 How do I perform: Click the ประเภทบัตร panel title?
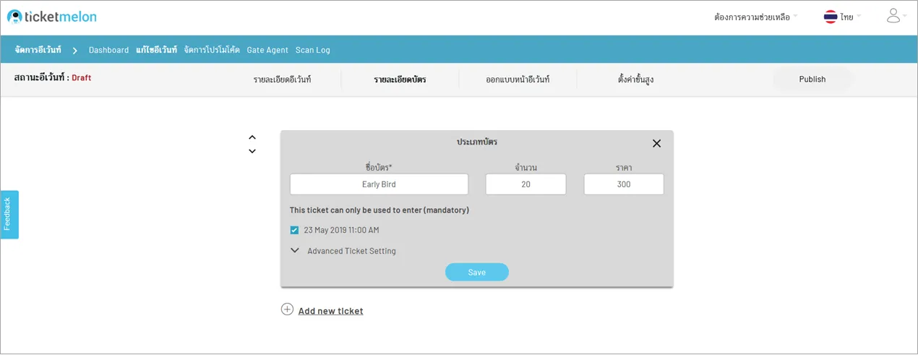[x=477, y=142]
